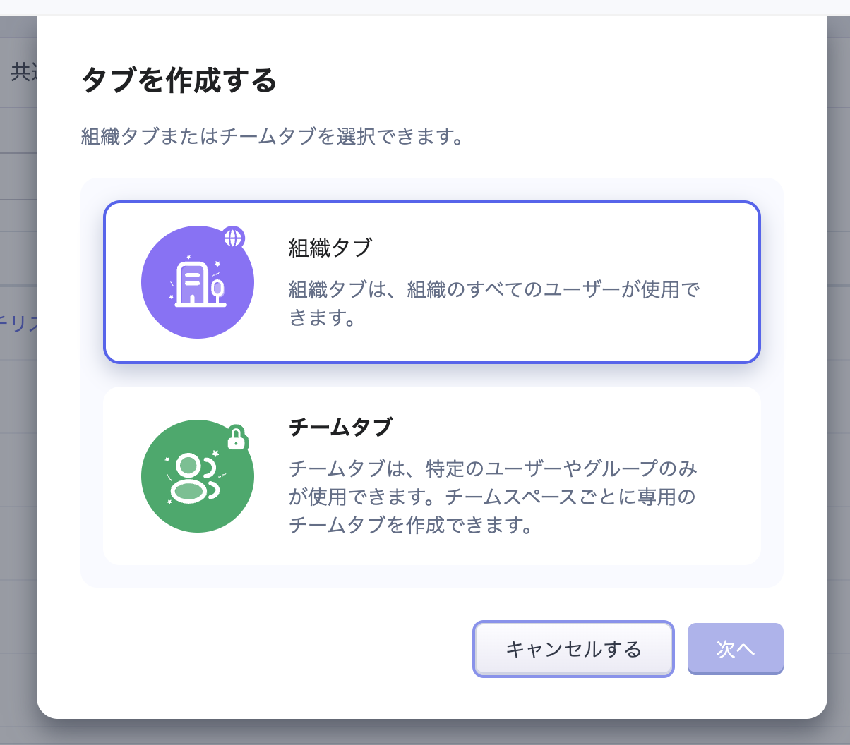Image resolution: width=850 pixels, height=745 pixels.
Task: Click the チームタブ description about specific users
Action: (x=492, y=497)
